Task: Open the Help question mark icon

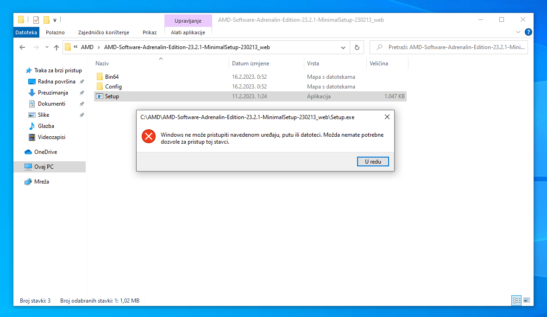Action: click(528, 32)
